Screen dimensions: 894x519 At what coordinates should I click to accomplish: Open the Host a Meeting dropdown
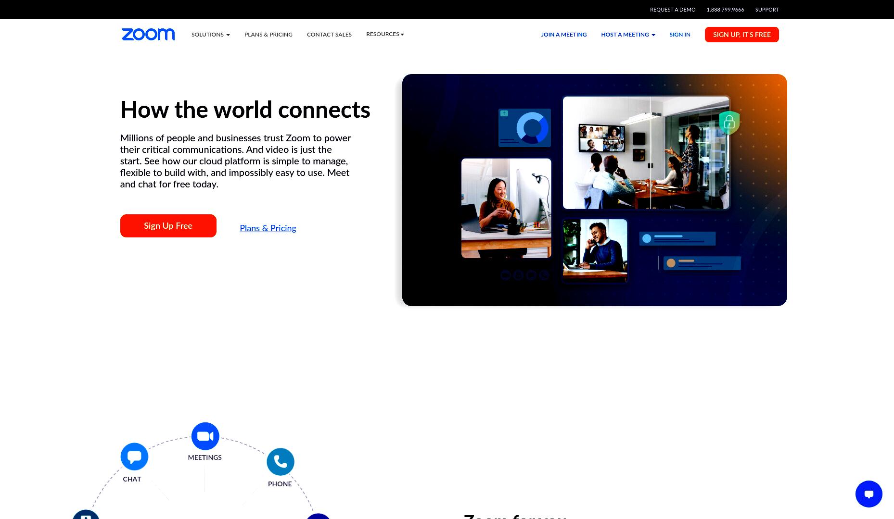click(628, 35)
